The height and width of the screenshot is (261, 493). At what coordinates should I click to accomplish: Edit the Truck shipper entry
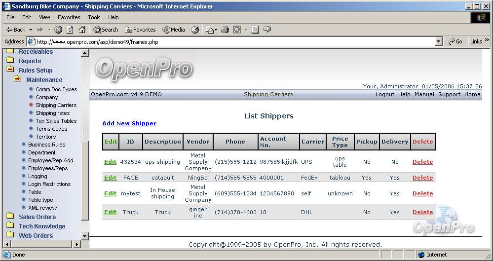110,212
